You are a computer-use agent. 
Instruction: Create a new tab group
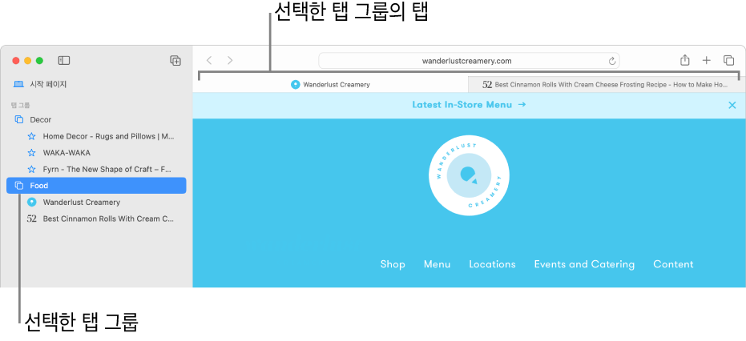175,60
